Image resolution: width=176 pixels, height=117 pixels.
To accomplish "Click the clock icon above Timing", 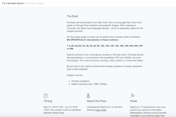I will (46, 96).
